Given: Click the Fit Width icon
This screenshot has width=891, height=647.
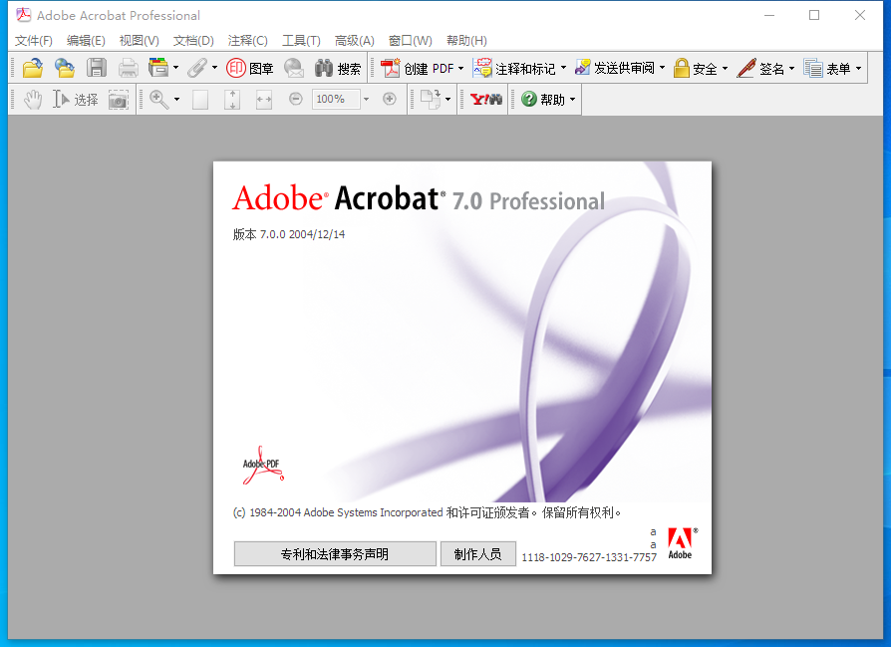Looking at the screenshot, I should point(264,100).
